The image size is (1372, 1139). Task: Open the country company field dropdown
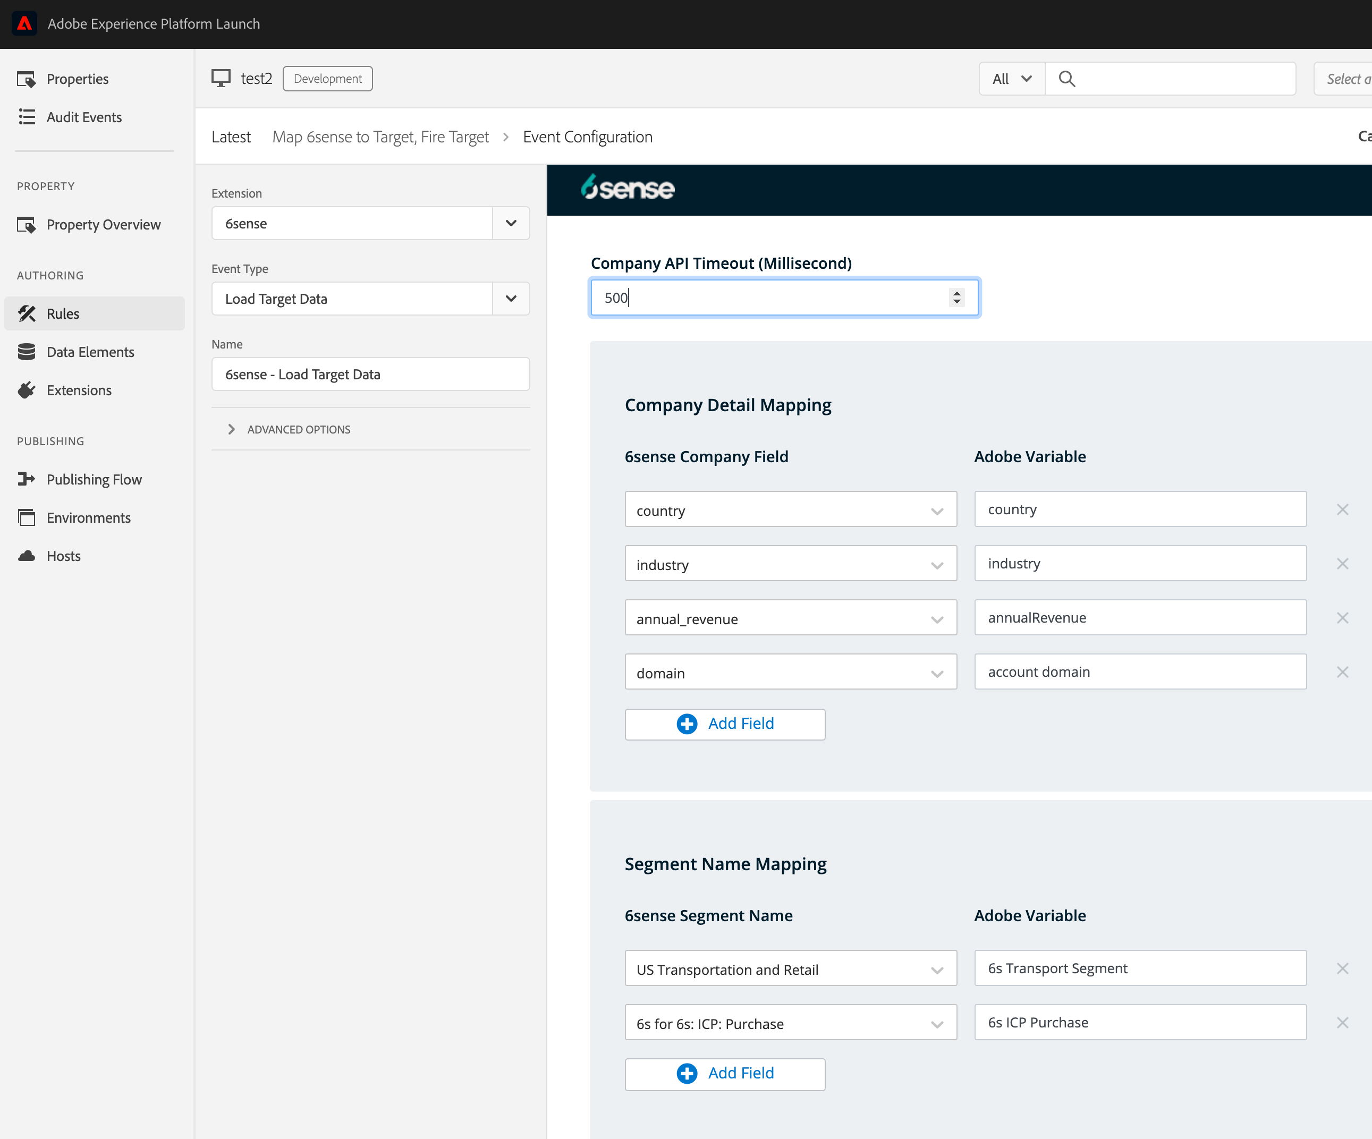pos(791,509)
